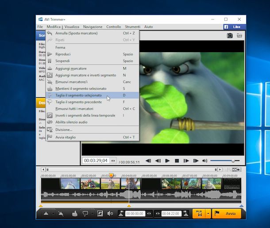The image size is (270, 228).
Task: Play the video in the player
Action: (x=167, y=161)
